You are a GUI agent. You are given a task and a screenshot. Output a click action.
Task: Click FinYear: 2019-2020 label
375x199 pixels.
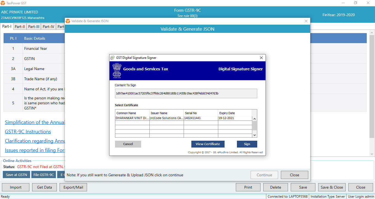click(338, 15)
